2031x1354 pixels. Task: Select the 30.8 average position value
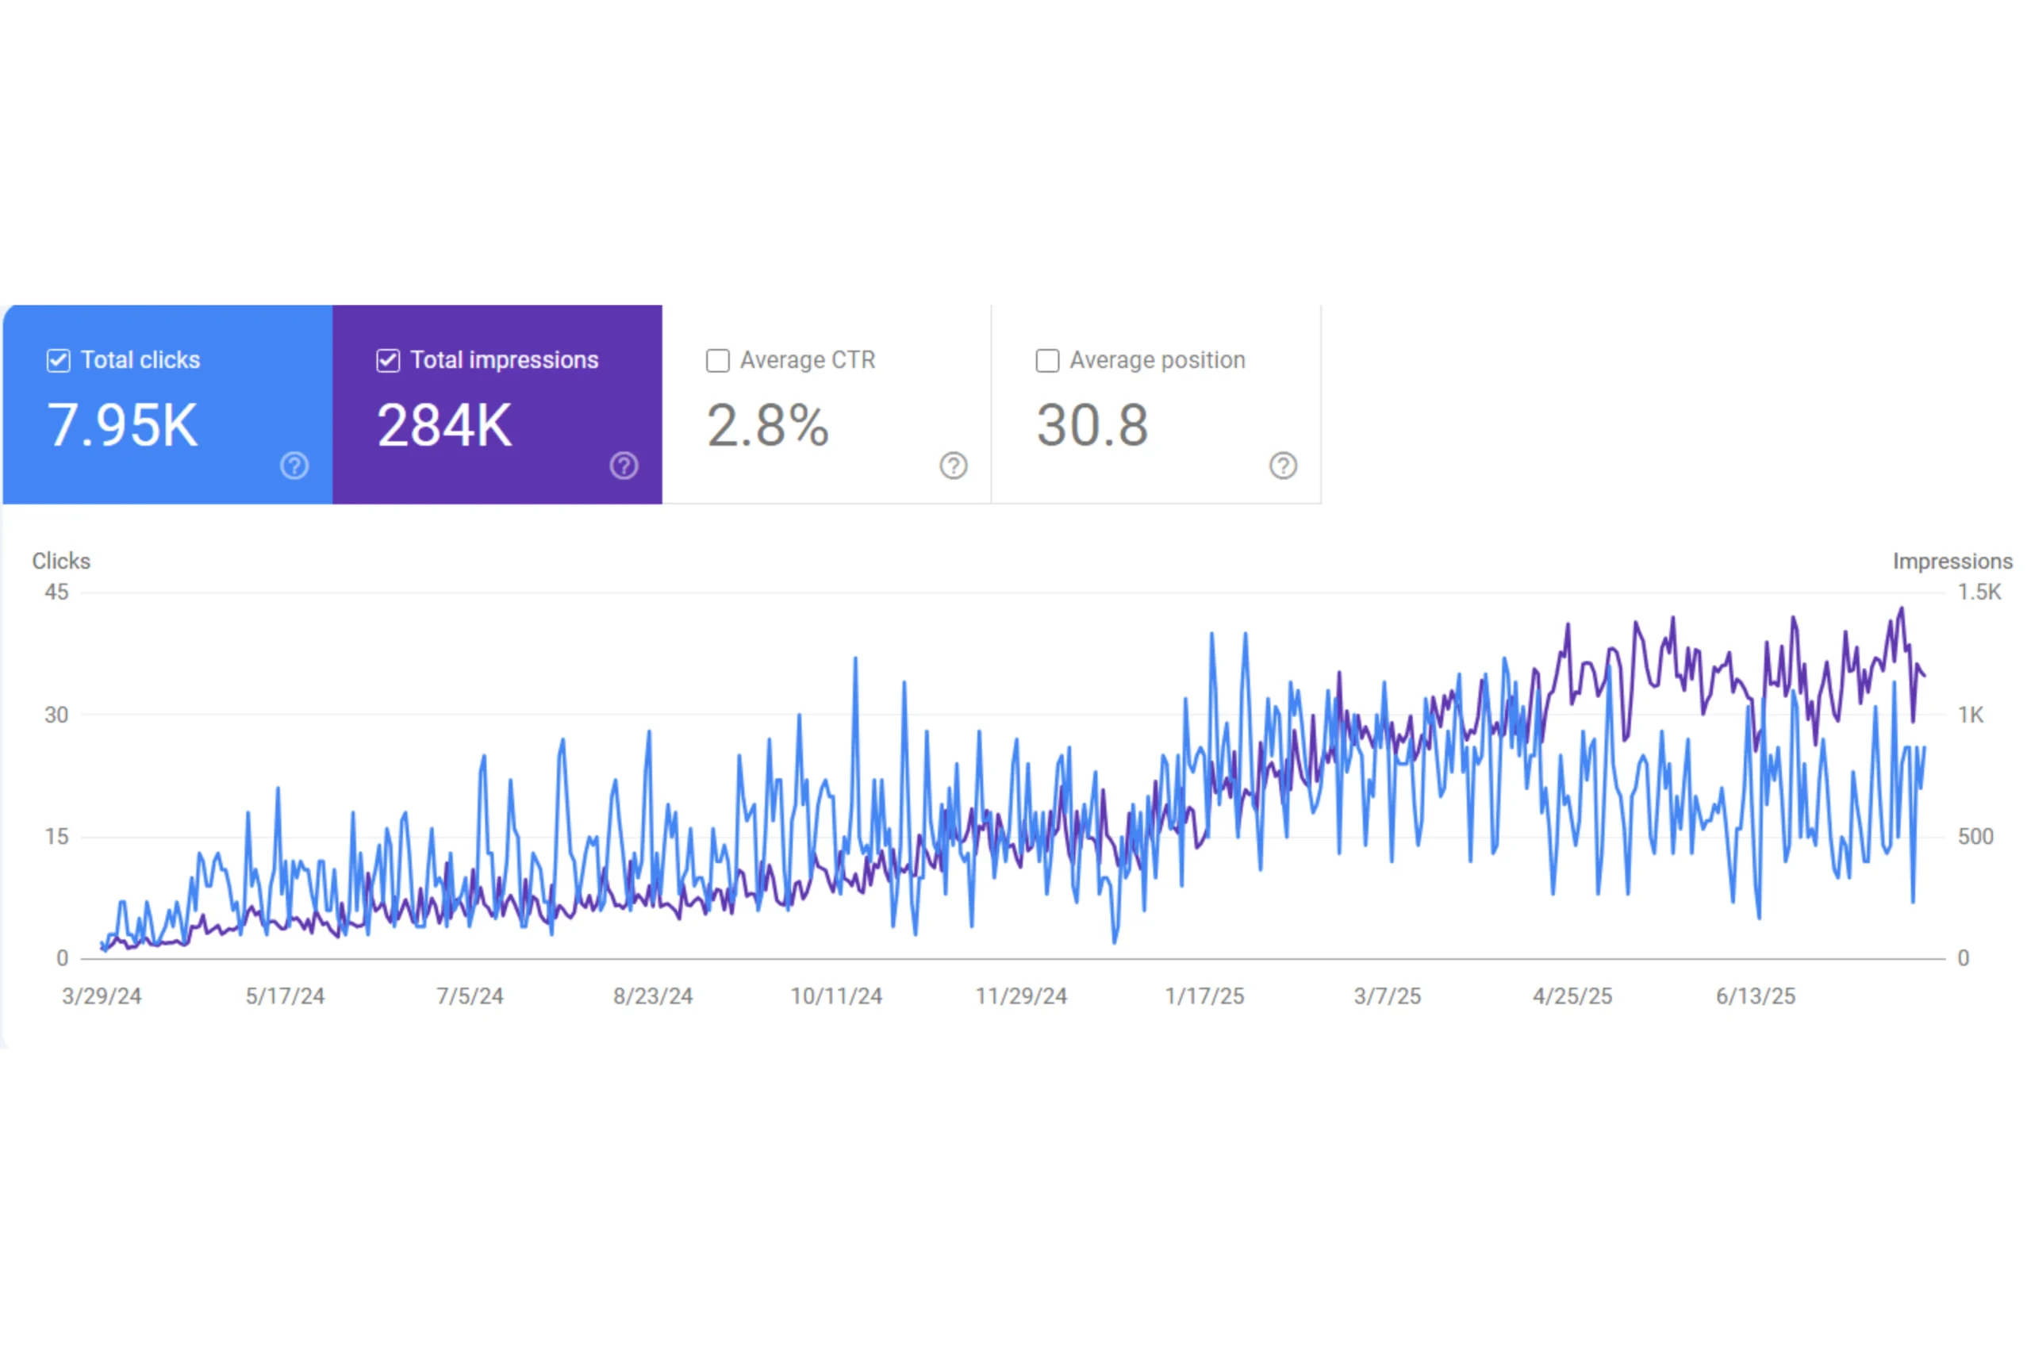coord(1092,426)
